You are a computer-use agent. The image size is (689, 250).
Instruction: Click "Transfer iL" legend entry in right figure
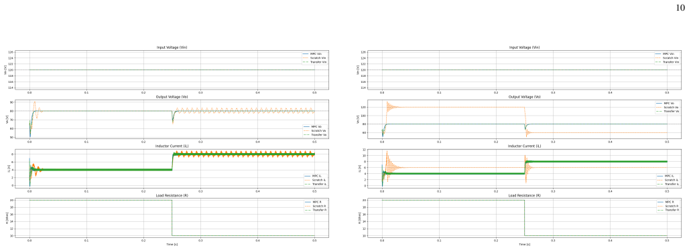(x=668, y=184)
